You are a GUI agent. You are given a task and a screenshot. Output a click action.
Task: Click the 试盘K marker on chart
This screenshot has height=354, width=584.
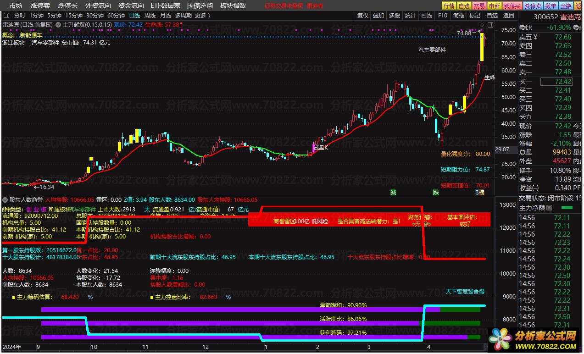click(x=321, y=148)
